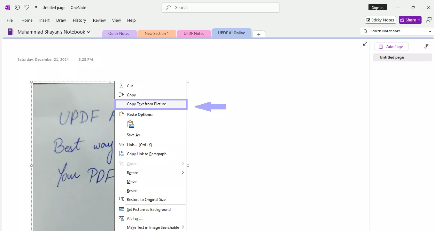Expand the Rotate submenu
This screenshot has height=231, width=434.
(183, 172)
